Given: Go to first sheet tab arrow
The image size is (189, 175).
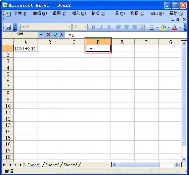Looking at the screenshot, I should click(4, 165).
